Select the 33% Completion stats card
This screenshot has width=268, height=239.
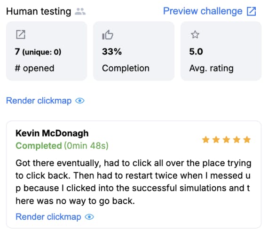pyautogui.click(x=134, y=51)
